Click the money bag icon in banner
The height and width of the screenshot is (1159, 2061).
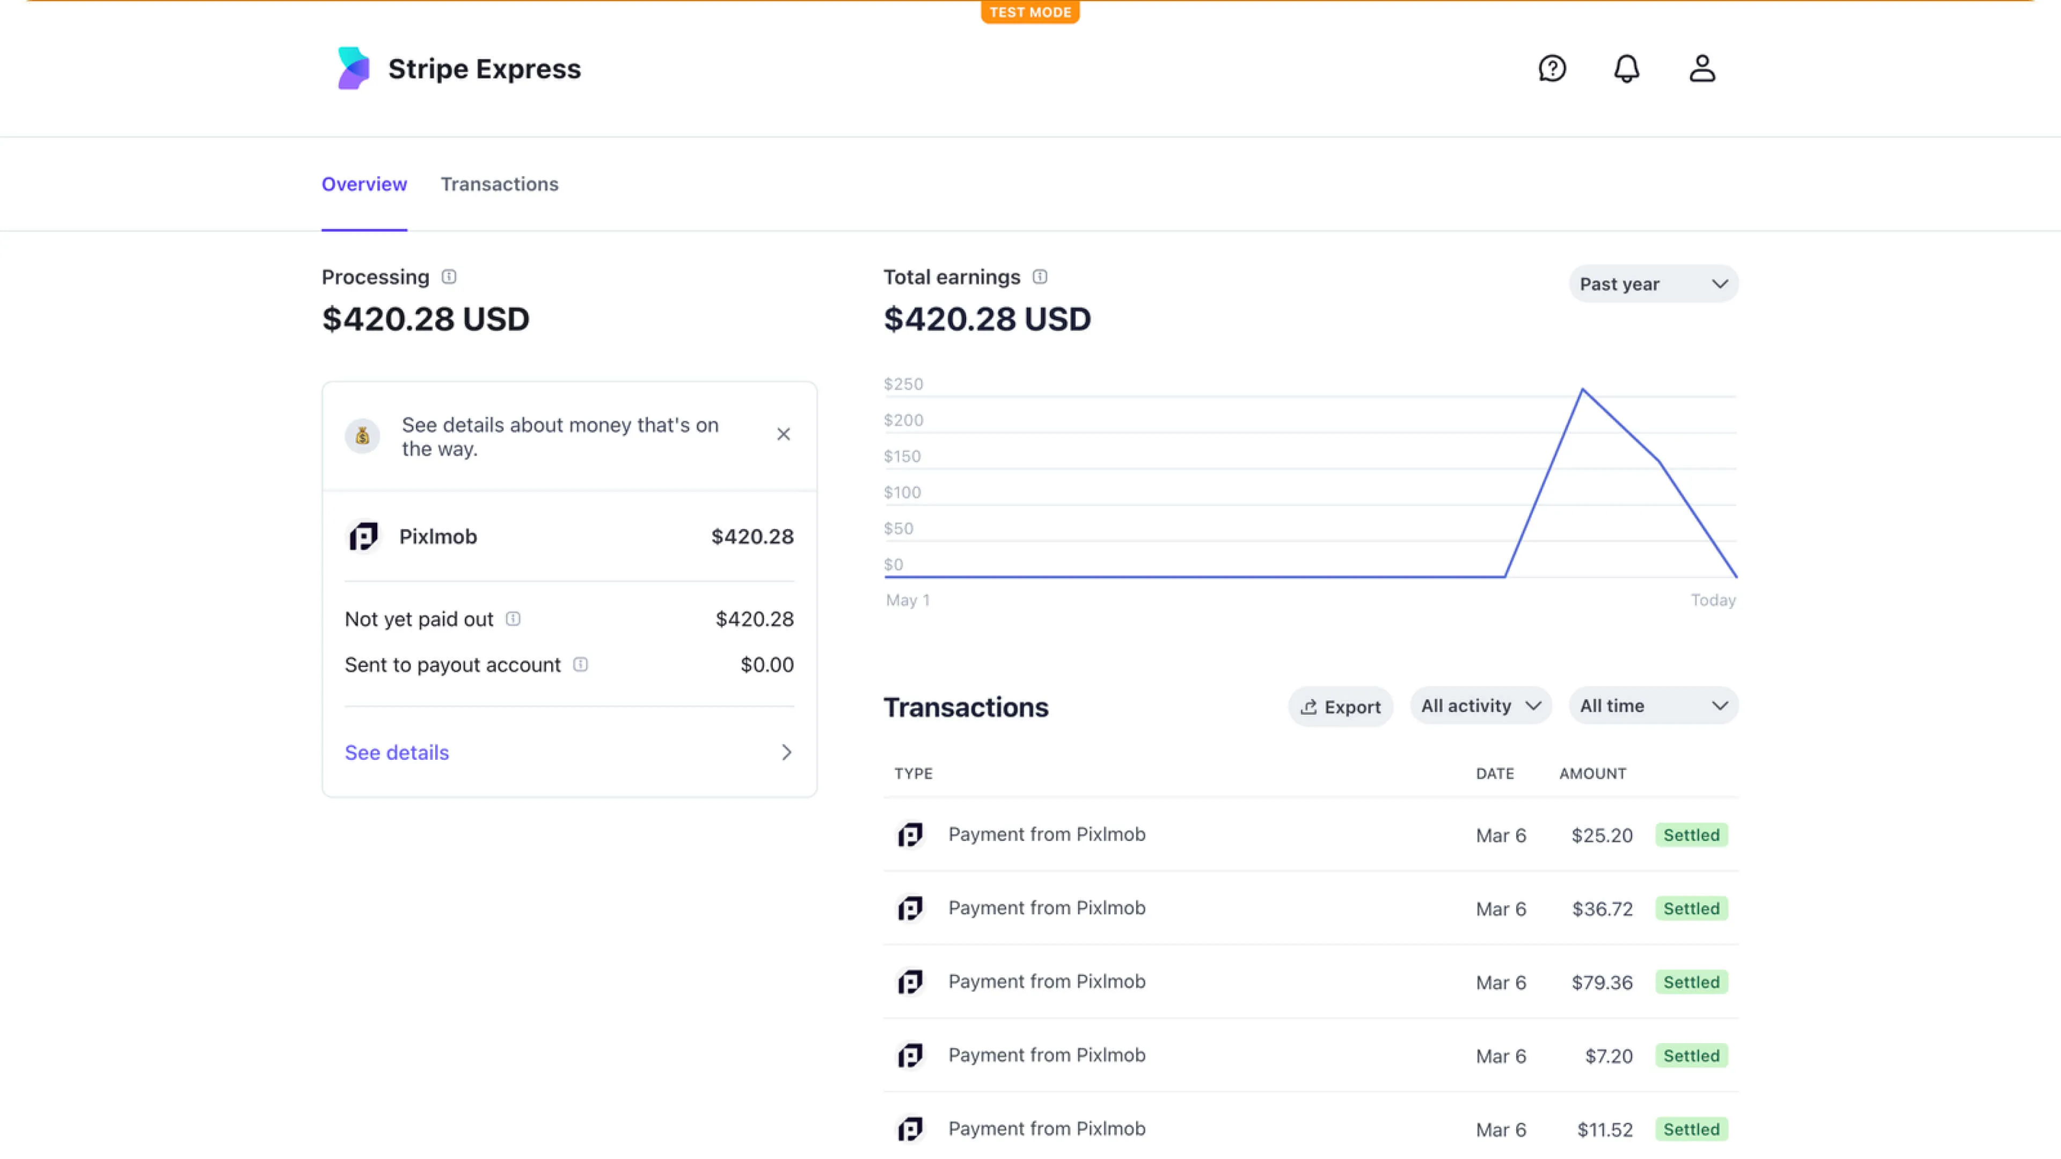(362, 436)
